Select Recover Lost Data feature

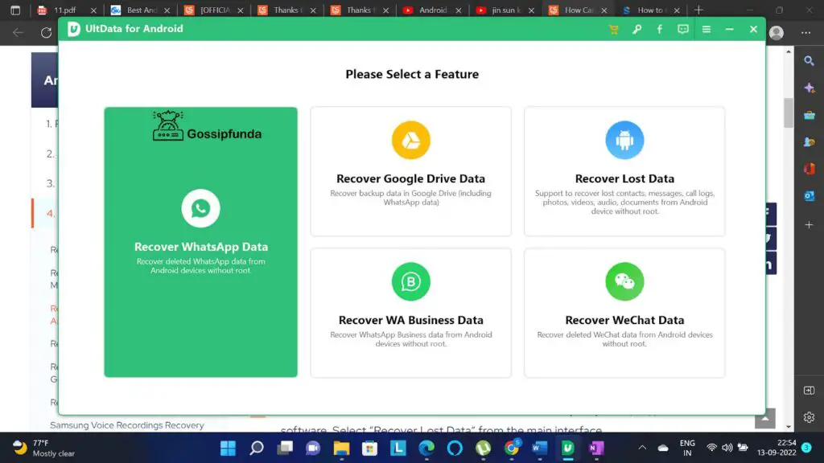(x=624, y=171)
